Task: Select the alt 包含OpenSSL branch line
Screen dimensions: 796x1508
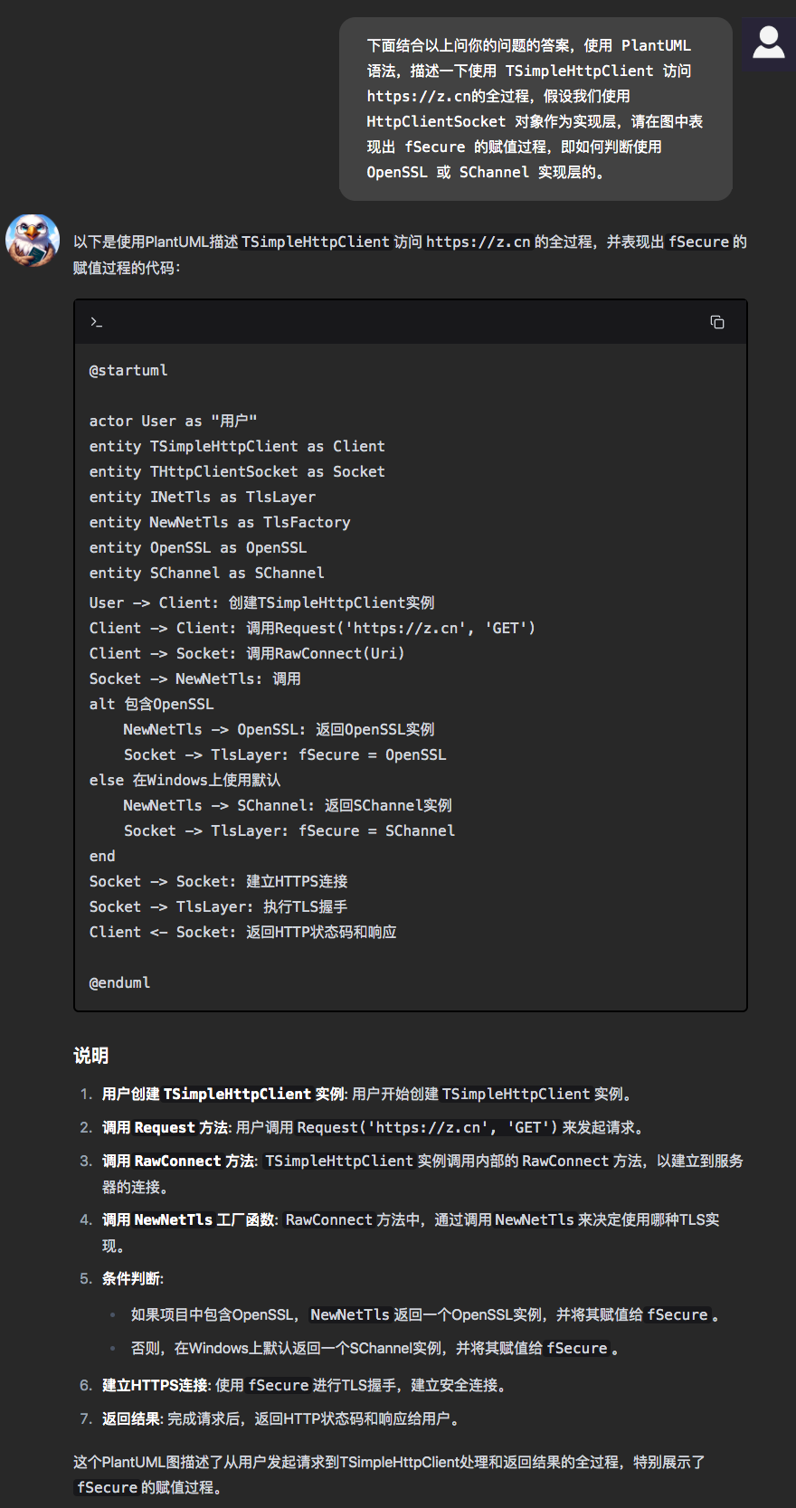Action: pyautogui.click(x=151, y=704)
